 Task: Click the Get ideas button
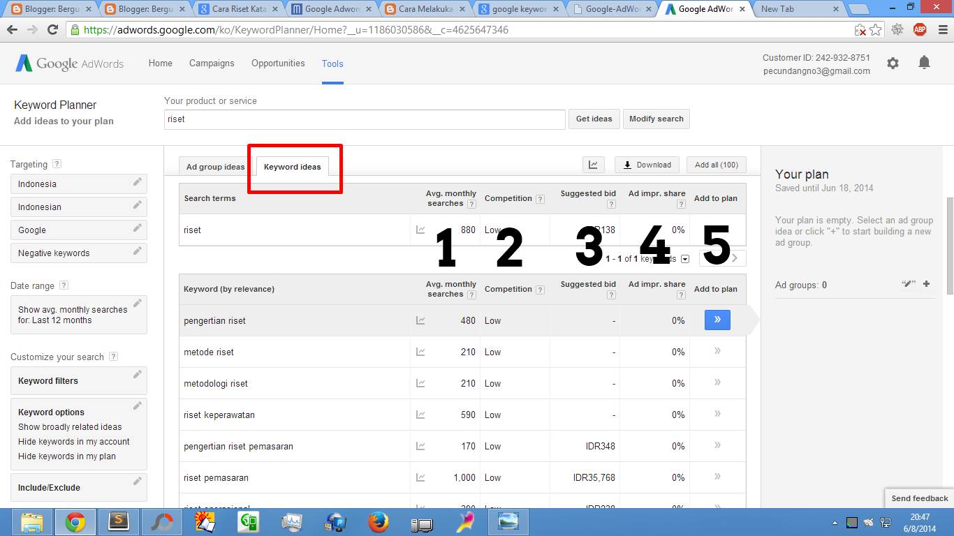click(x=594, y=119)
